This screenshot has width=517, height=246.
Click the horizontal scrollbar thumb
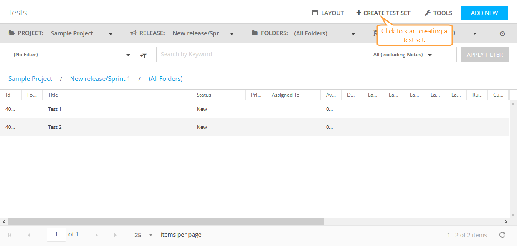coord(166,222)
